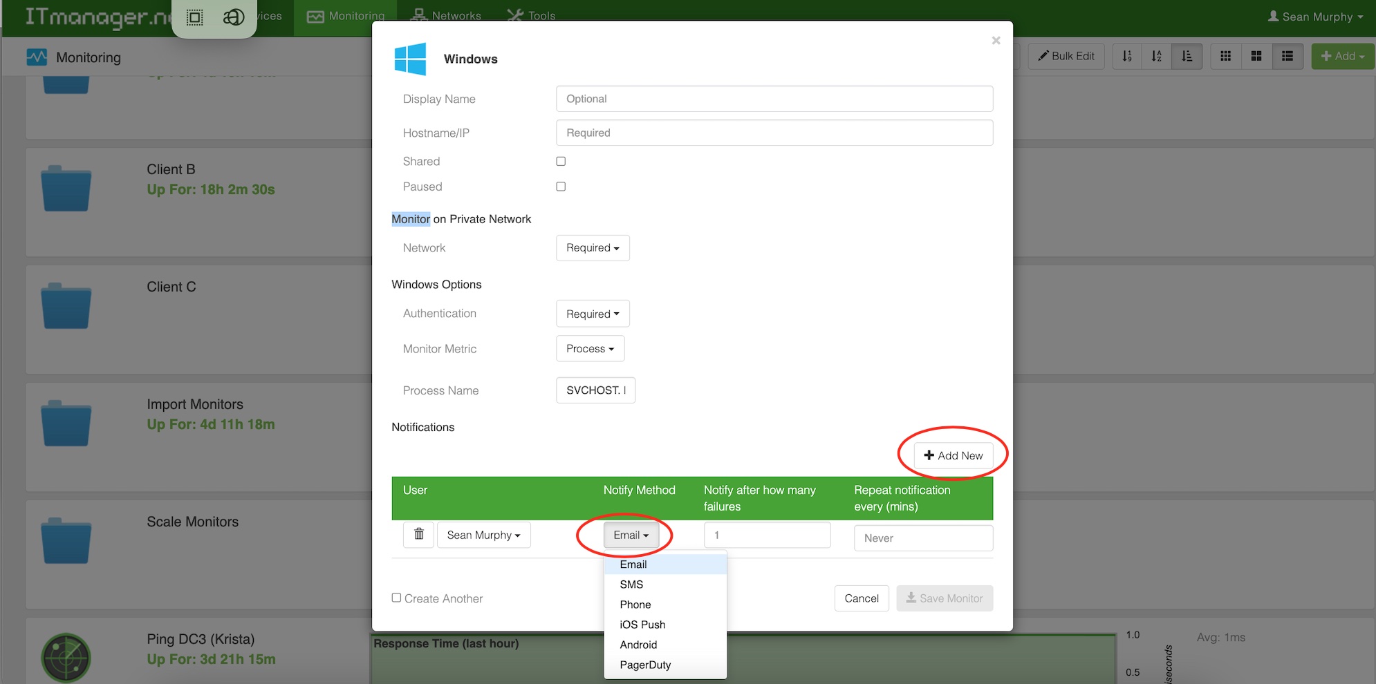Click the Hostname/IP input field
The width and height of the screenshot is (1376, 684).
pyautogui.click(x=773, y=132)
